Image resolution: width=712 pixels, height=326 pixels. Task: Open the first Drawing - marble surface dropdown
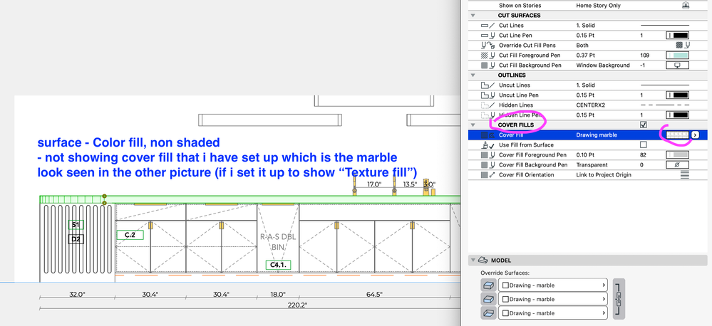pos(552,285)
